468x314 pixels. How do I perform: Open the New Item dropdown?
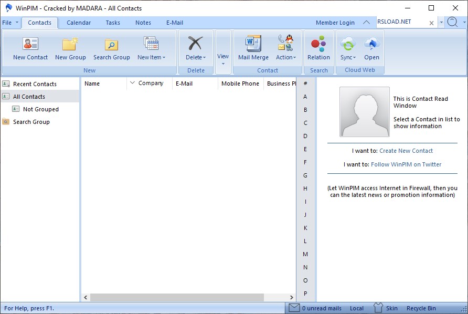[x=151, y=48]
